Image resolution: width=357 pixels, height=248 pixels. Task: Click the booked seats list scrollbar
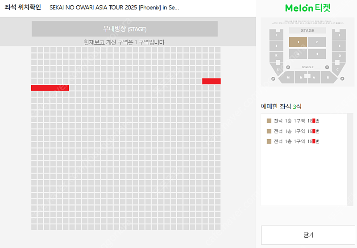(350, 160)
